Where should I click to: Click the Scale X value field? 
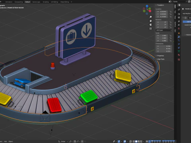tap(162, 36)
